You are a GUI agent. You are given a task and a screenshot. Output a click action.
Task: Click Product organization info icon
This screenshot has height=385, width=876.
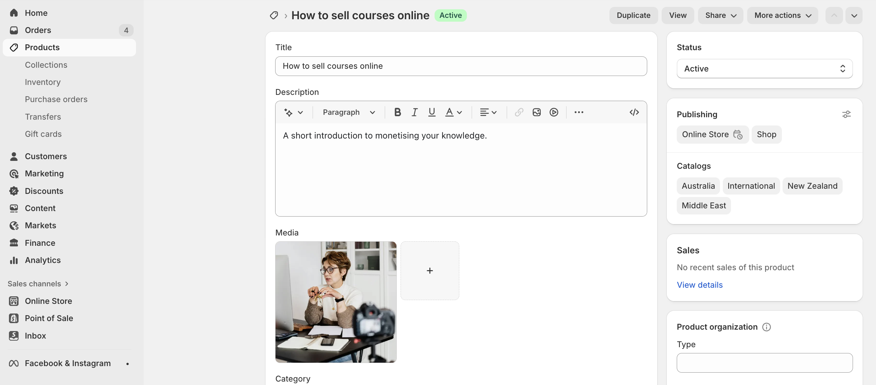[766, 327]
